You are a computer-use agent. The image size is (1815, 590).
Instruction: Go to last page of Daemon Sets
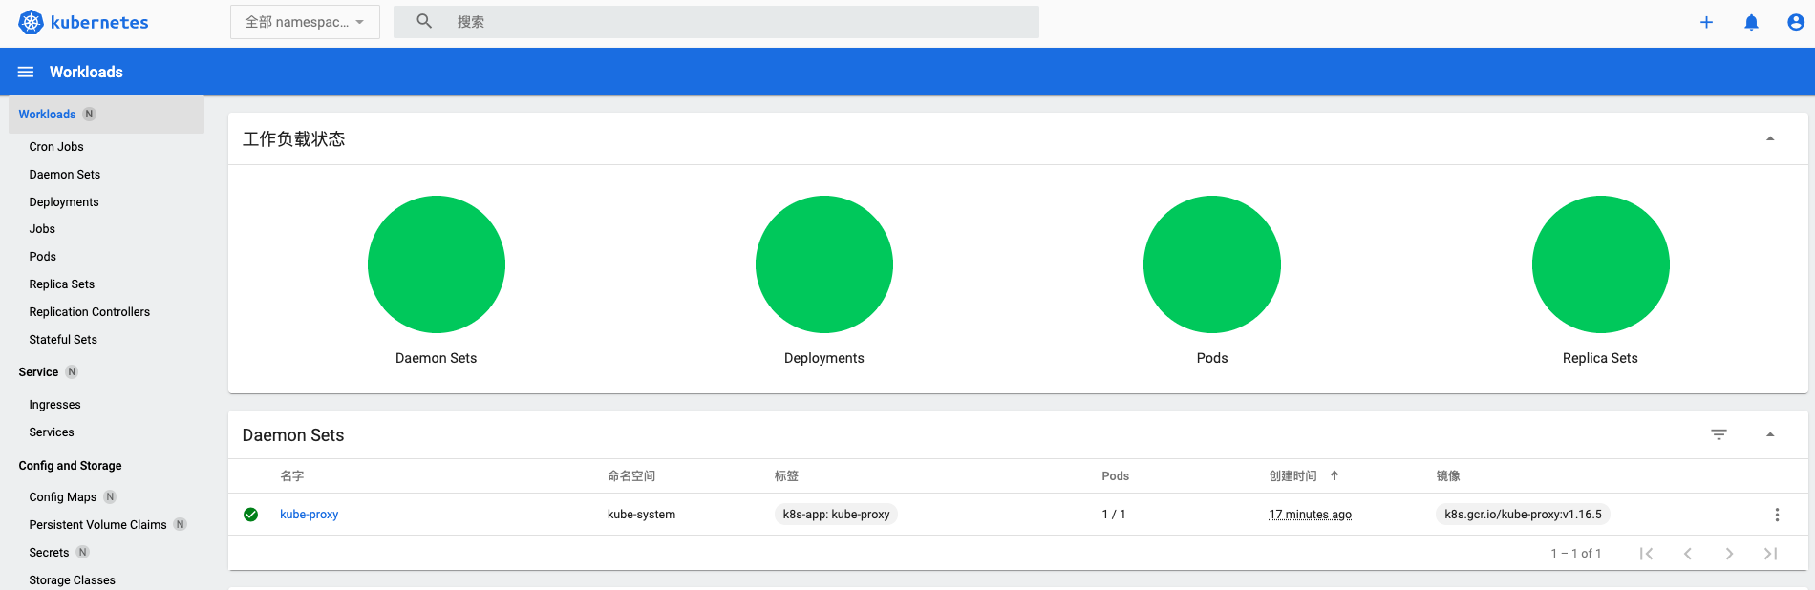(x=1770, y=554)
